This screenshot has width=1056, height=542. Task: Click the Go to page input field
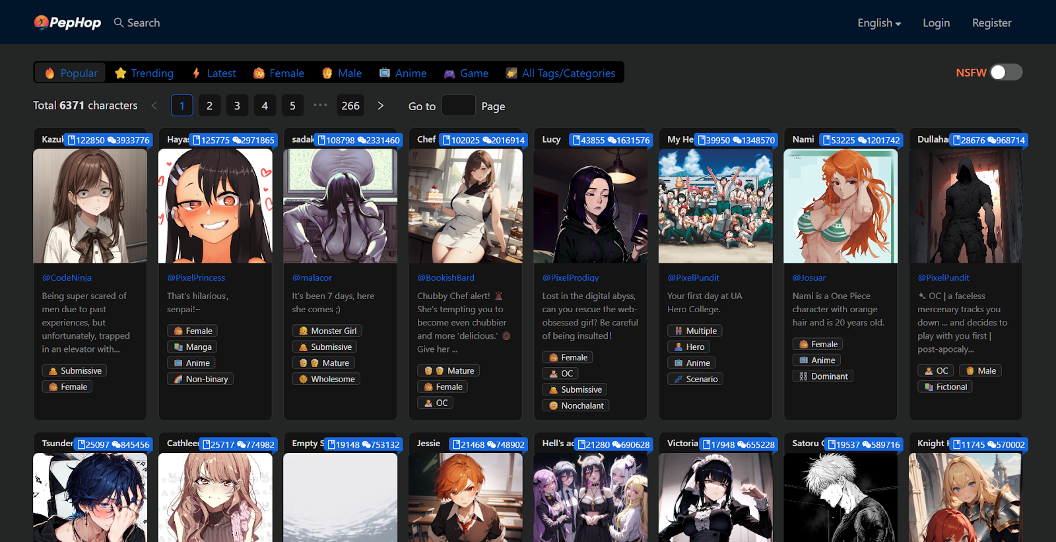coord(458,106)
